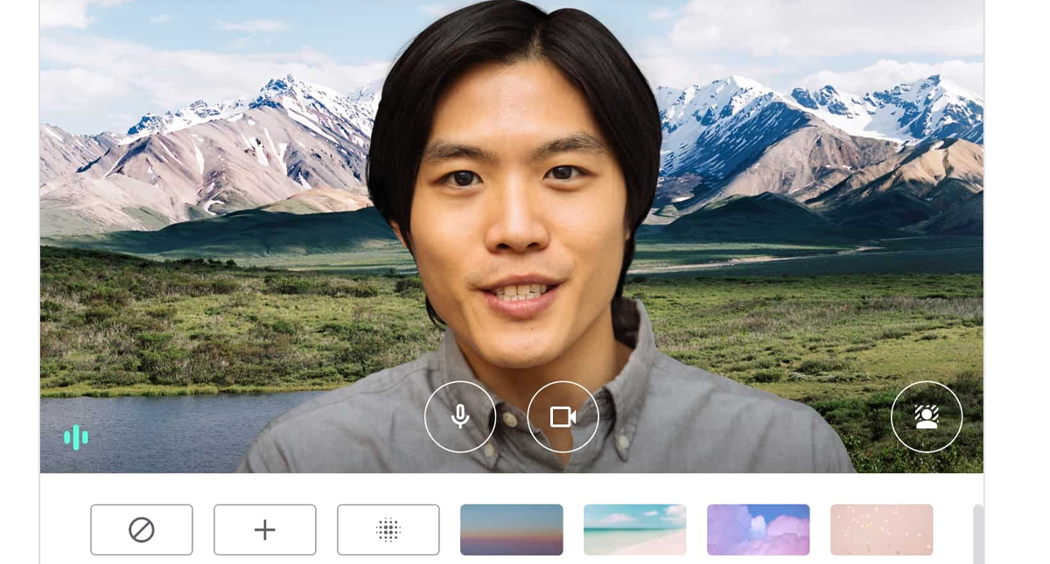Apply the sunset gradient background

pos(512,530)
